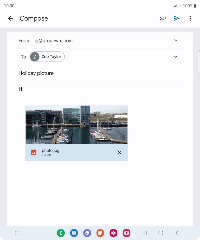The height and width of the screenshot is (240, 200).
Task: Open the purple Internet browser app
Action: click(87, 233)
